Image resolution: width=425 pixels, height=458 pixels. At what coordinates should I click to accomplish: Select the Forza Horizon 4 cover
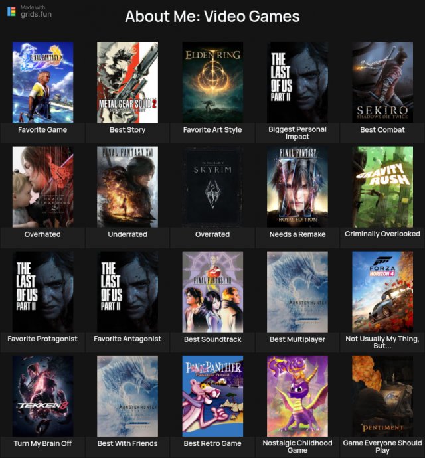[x=382, y=291]
